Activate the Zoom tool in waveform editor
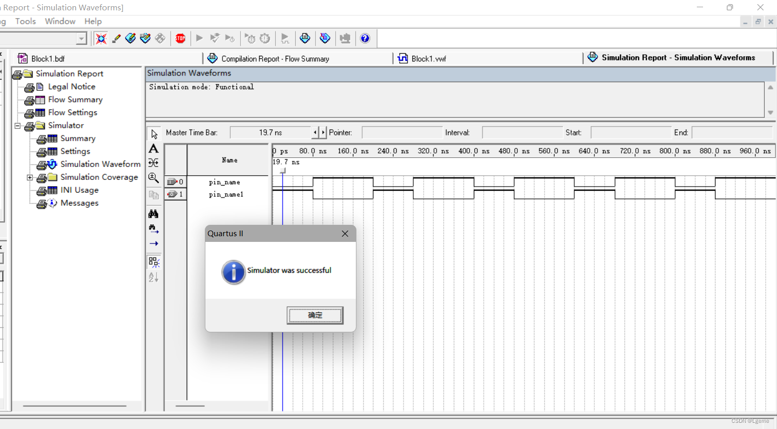Screen dimensions: 777x429 coord(153,178)
